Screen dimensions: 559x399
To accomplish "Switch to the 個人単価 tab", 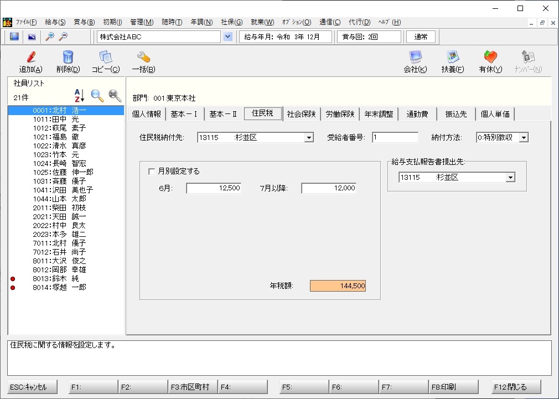I will click(x=495, y=114).
